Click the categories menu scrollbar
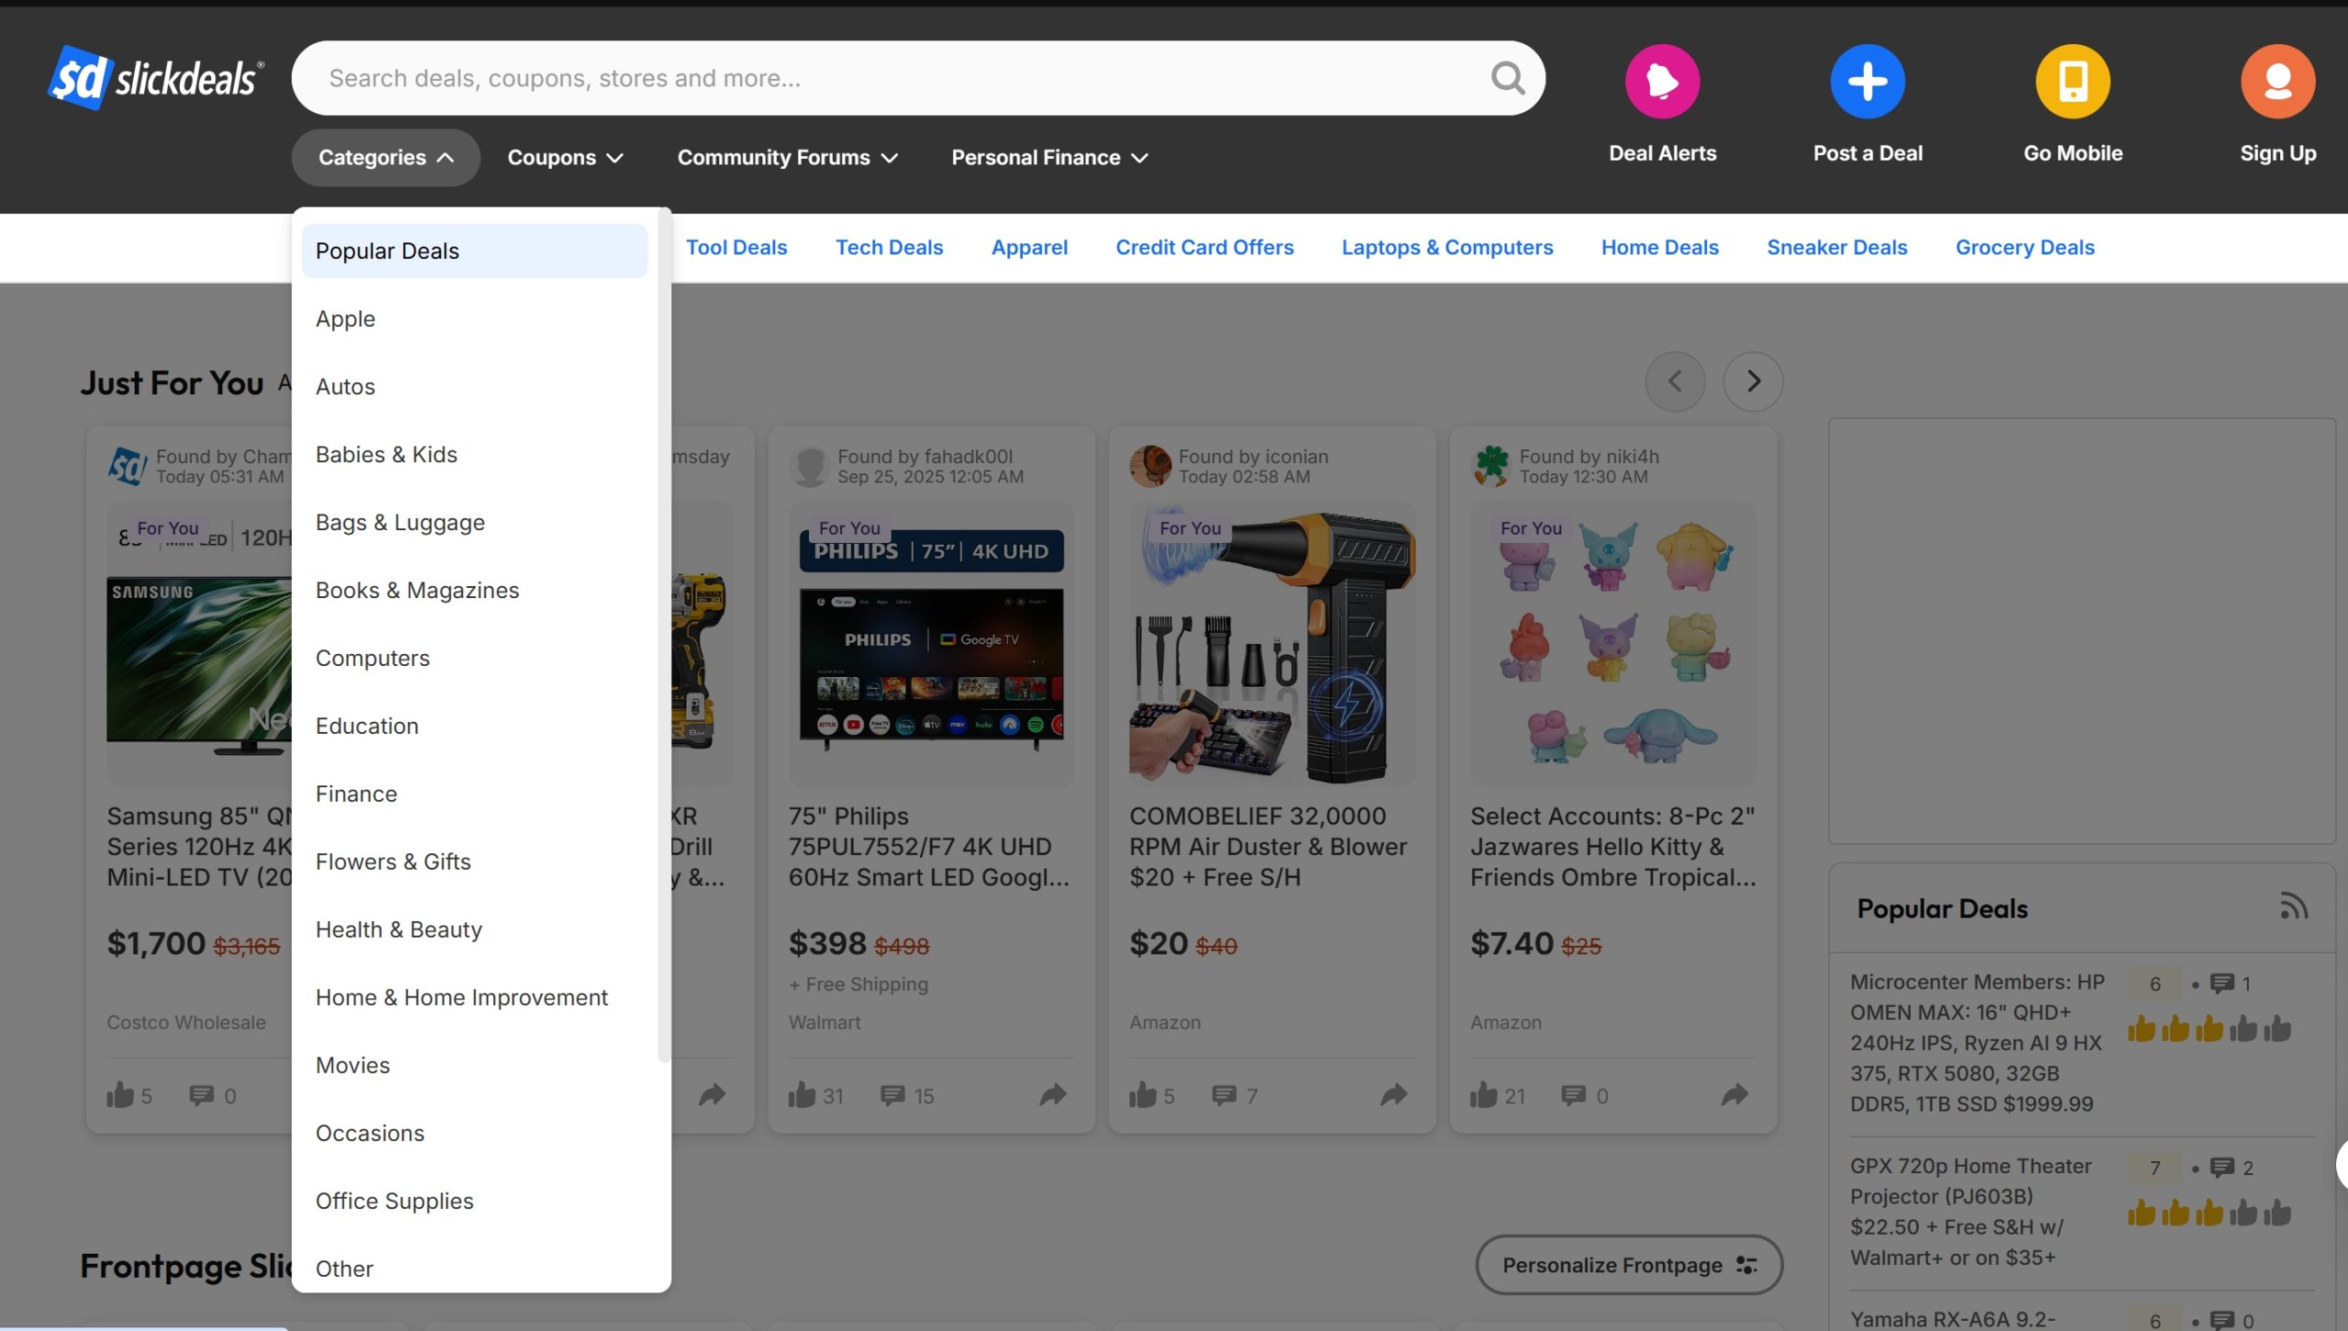This screenshot has width=2348, height=1331. (x=664, y=638)
